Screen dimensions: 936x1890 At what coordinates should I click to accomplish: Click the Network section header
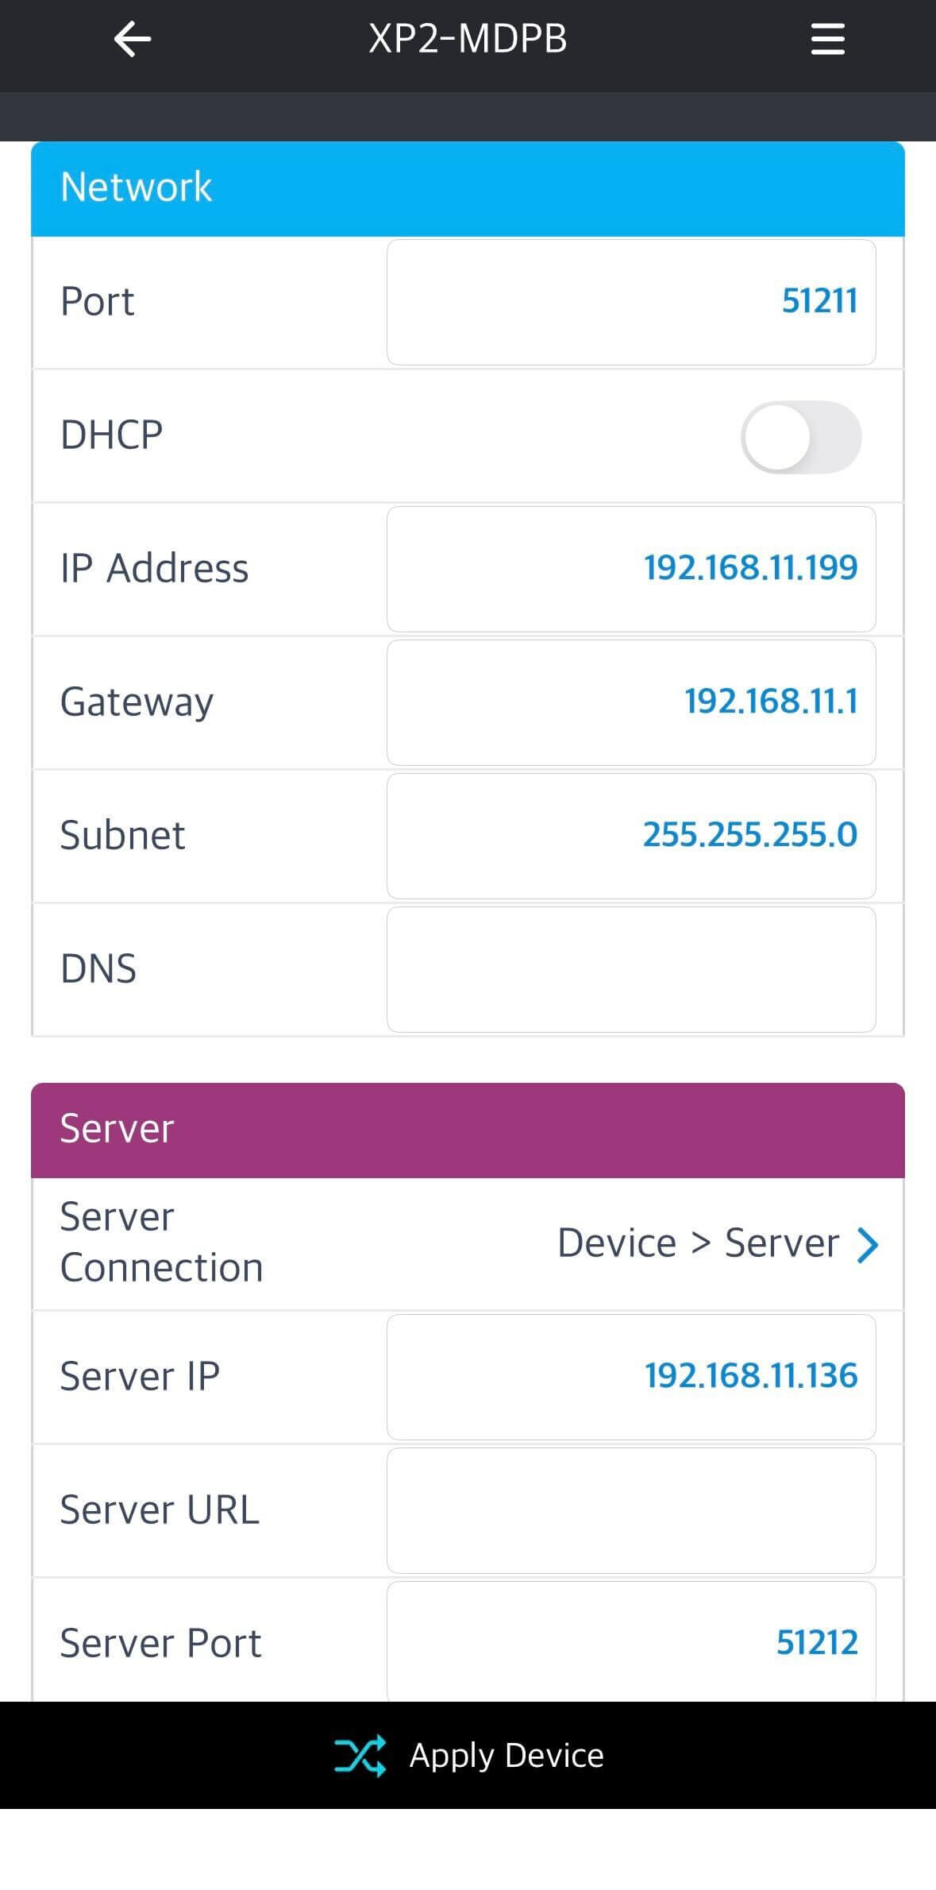pos(468,188)
